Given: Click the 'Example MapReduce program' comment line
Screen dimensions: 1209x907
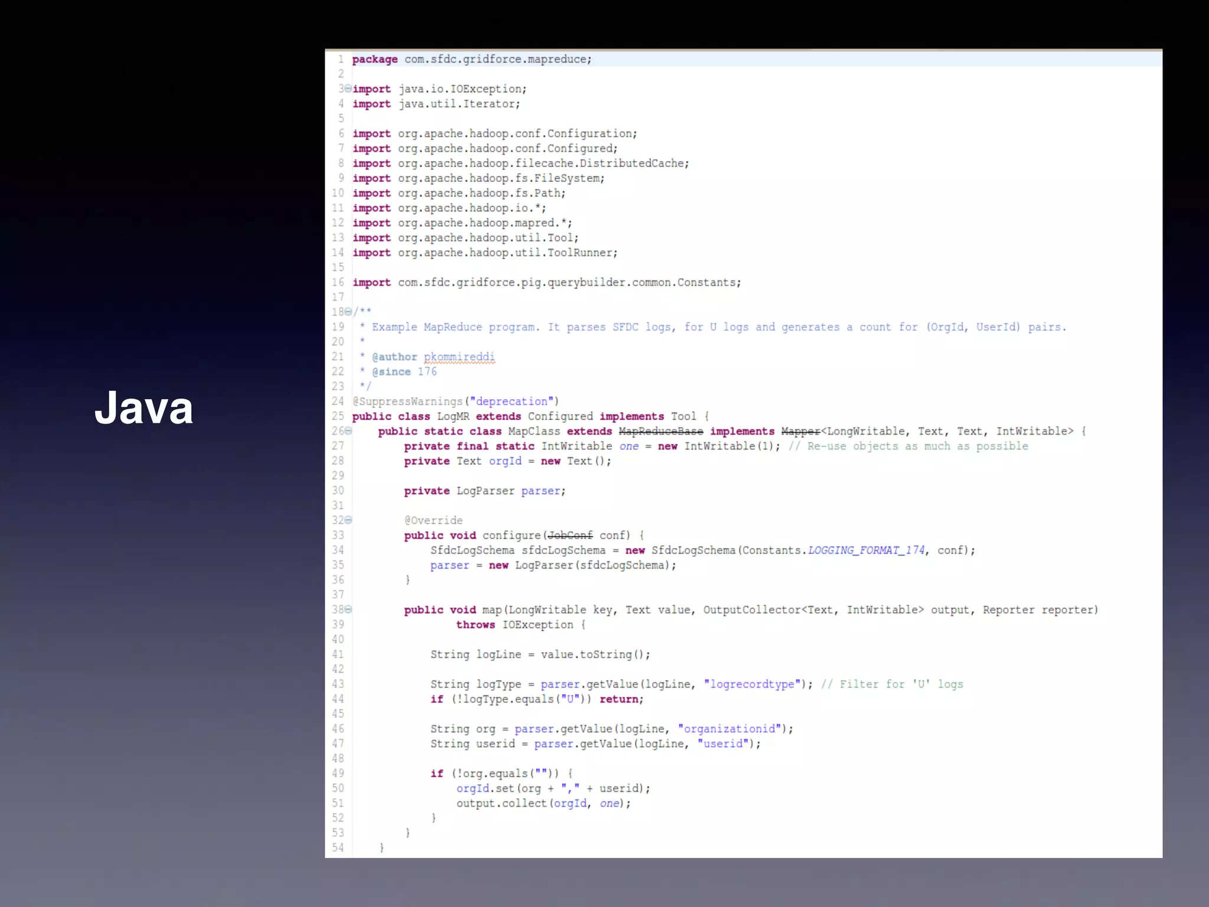Looking at the screenshot, I should (713, 327).
